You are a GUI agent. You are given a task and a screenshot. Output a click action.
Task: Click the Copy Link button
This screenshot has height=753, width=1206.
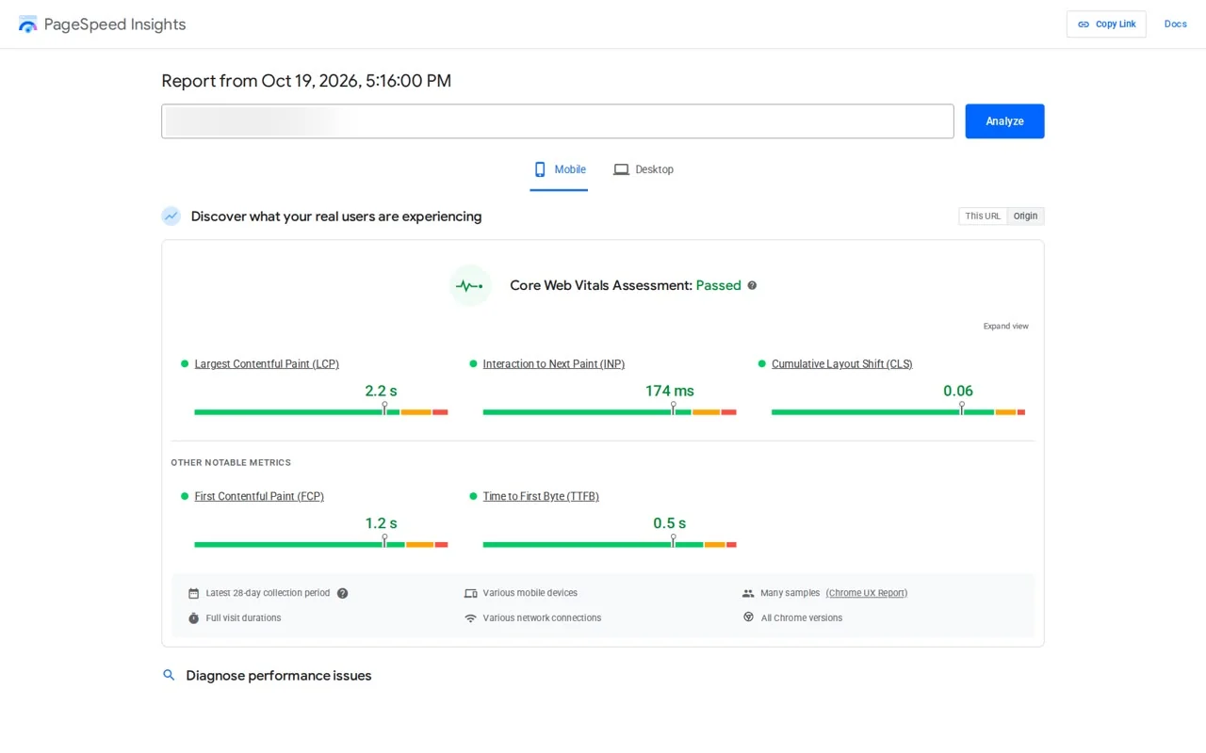(x=1106, y=24)
